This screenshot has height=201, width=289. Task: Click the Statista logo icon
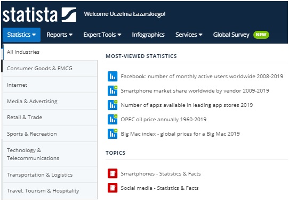tap(69, 15)
